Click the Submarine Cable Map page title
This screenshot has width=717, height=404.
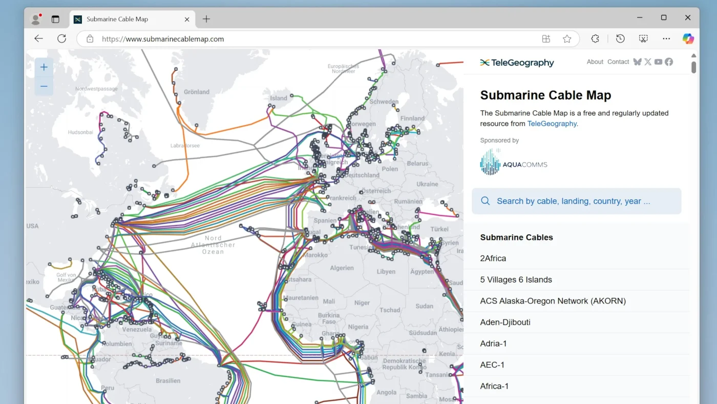pos(545,95)
